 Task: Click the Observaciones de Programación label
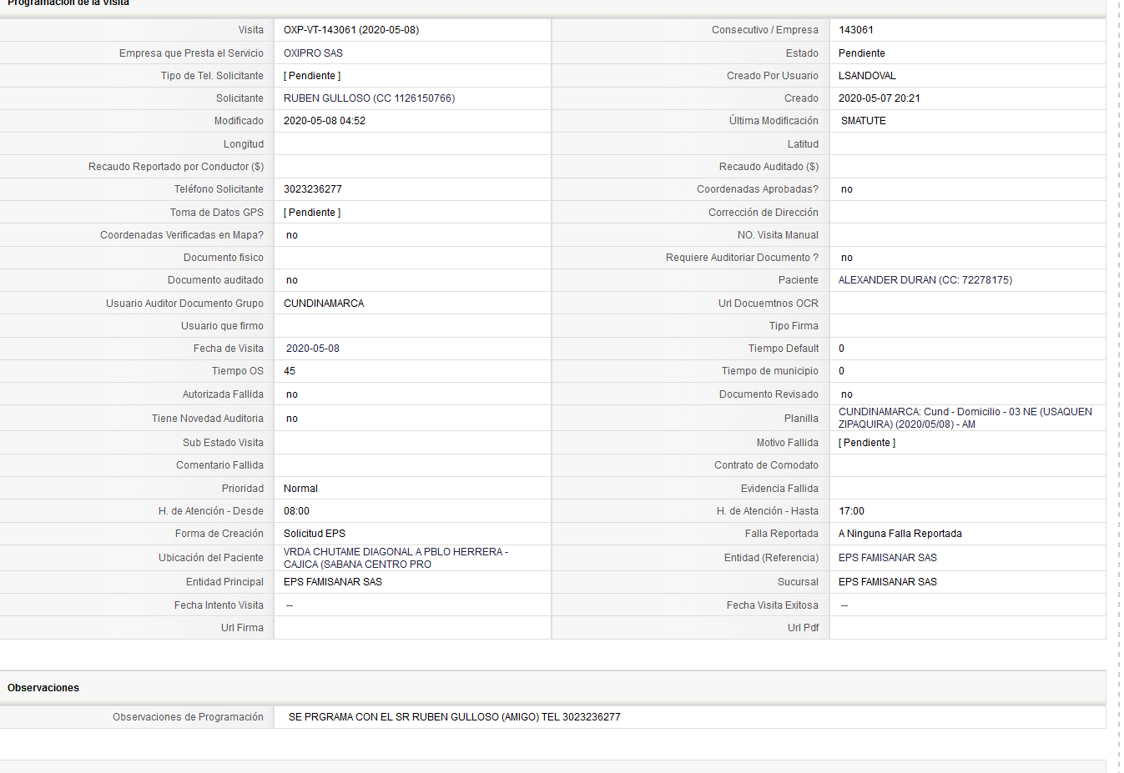point(188,717)
